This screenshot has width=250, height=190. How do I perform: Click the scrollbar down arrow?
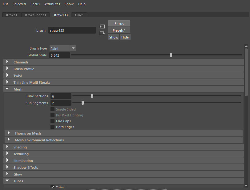(x=246, y=185)
